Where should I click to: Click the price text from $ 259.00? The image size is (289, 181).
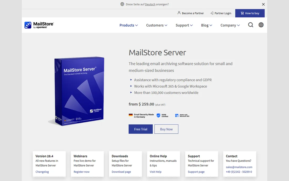(x=141, y=104)
